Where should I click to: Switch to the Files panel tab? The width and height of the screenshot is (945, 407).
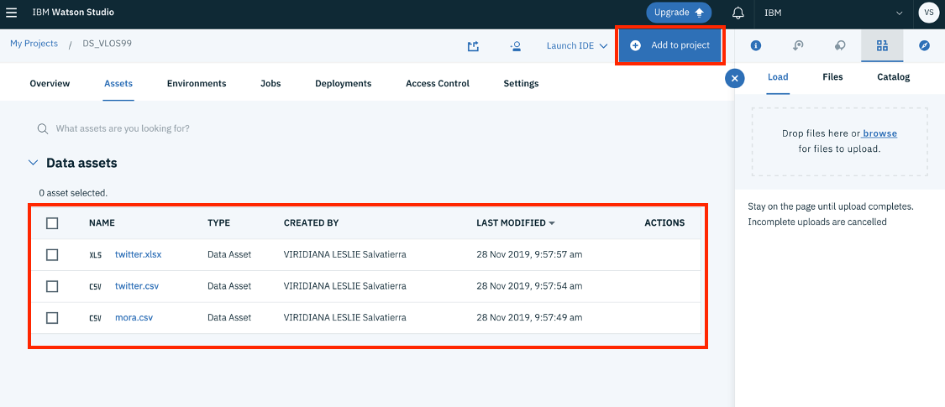(832, 77)
